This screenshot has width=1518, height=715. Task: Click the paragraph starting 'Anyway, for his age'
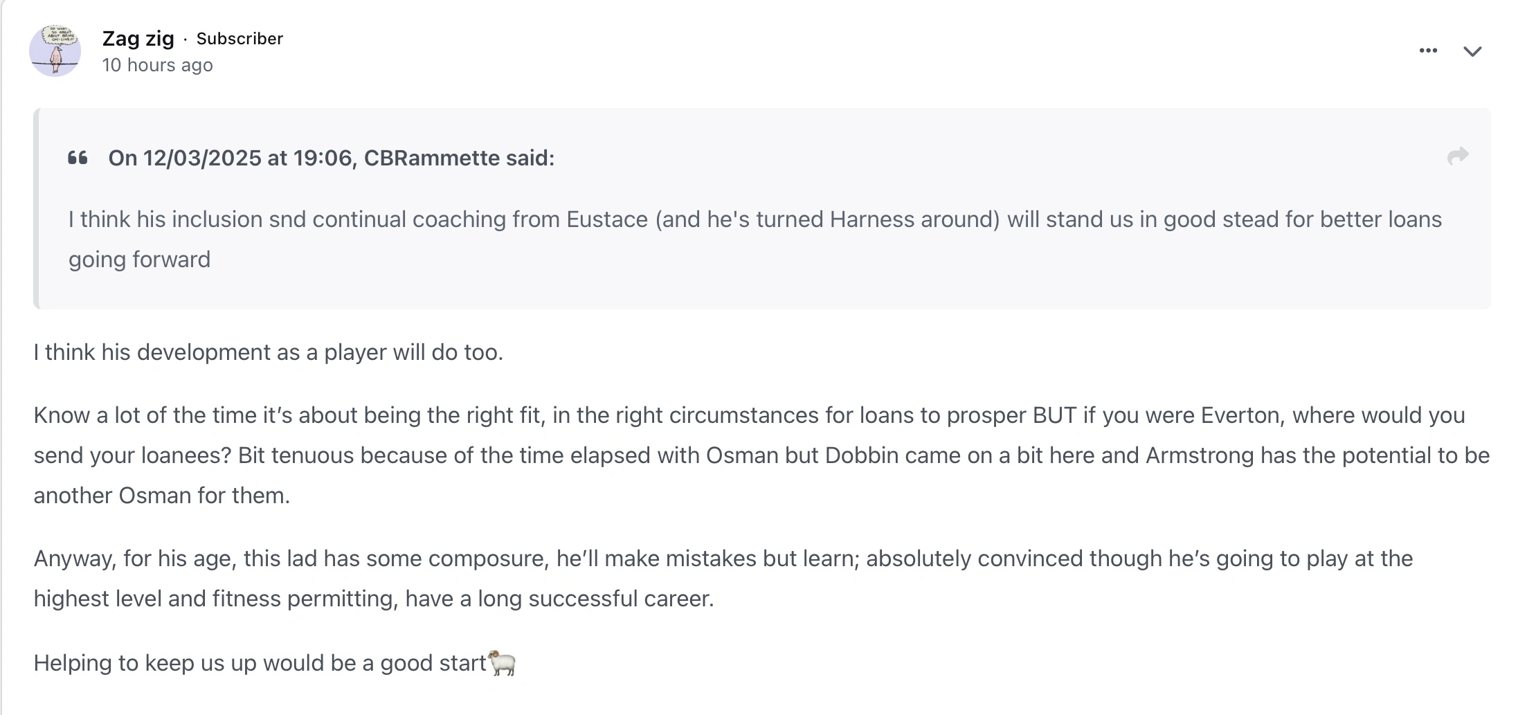(x=723, y=578)
